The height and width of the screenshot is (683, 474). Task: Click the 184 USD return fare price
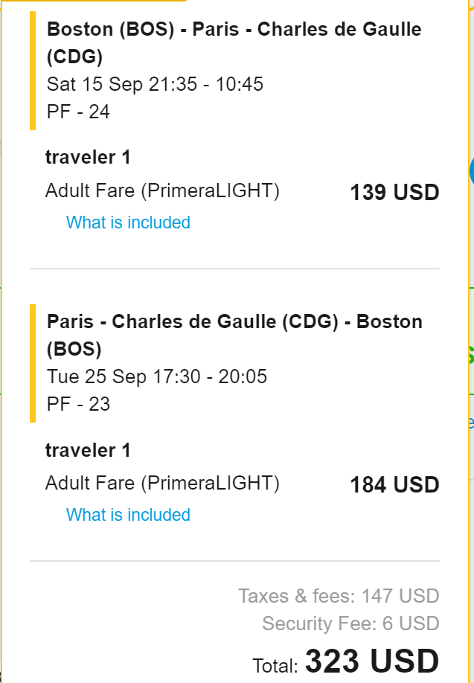coord(394,485)
